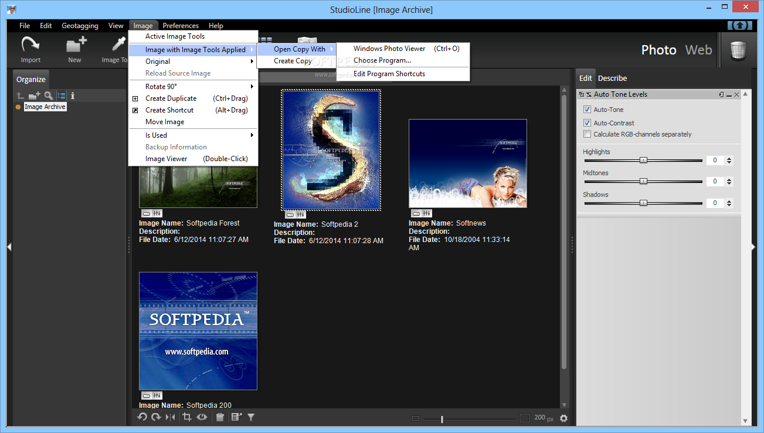
Task: Expand the Rotate 90° submenu
Action: pyautogui.click(x=193, y=87)
